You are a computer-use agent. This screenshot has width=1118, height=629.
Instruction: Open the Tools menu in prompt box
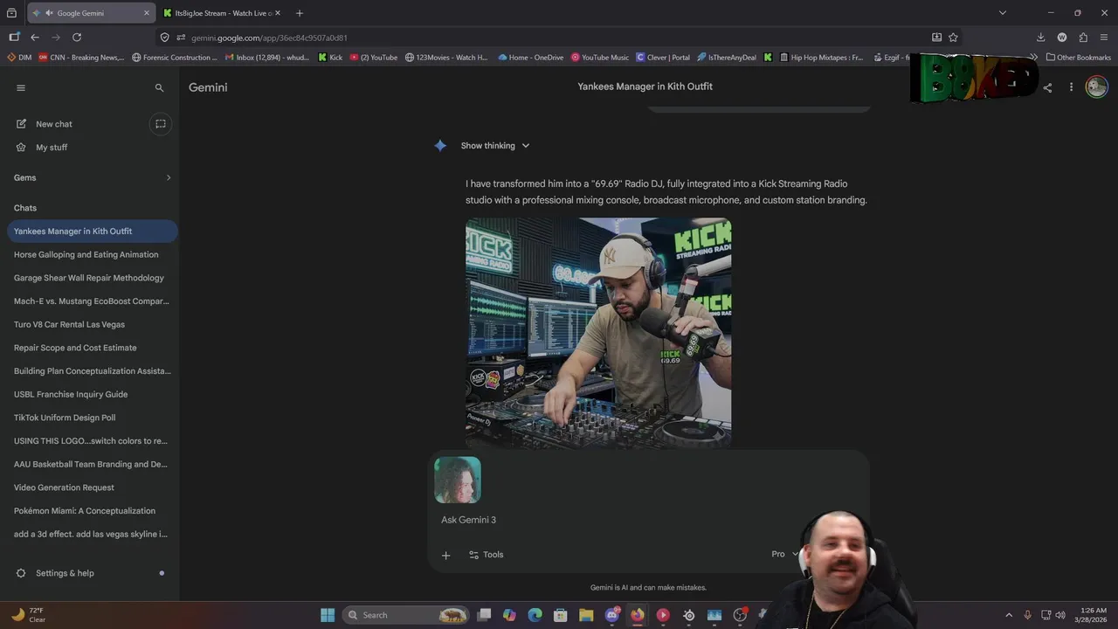[x=487, y=555]
